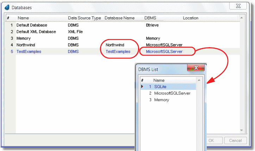This screenshot has height=151, width=255.
Task: Click the Data Source Type column header
Action: click(x=85, y=18)
